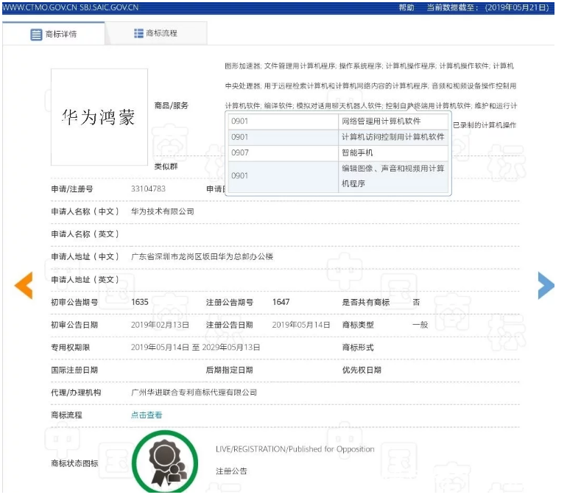Select preliminary announcement issue 1635
Viewport: 581px width, 503px height.
click(140, 302)
